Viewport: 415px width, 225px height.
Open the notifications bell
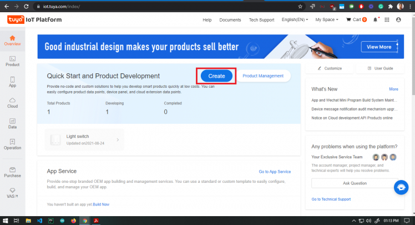click(x=375, y=19)
